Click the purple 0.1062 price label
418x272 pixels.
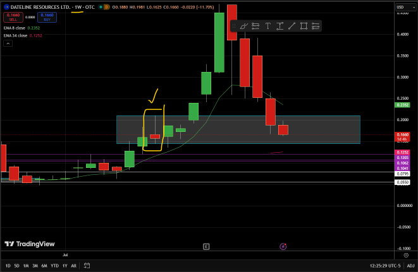pos(402,163)
